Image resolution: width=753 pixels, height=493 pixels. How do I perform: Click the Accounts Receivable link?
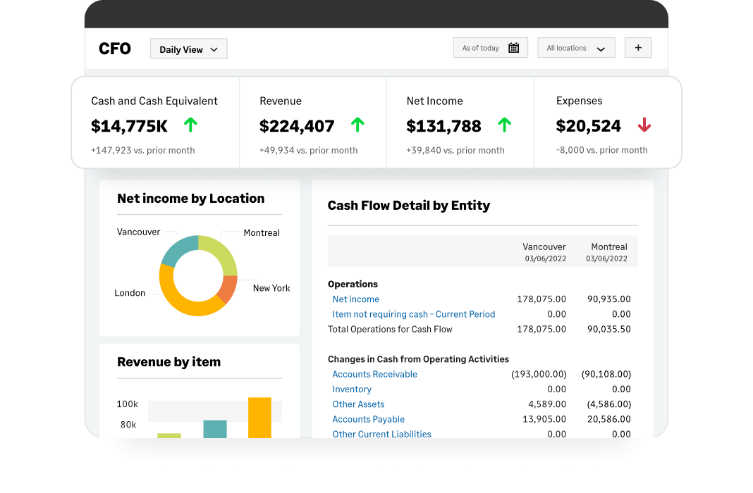coord(374,374)
